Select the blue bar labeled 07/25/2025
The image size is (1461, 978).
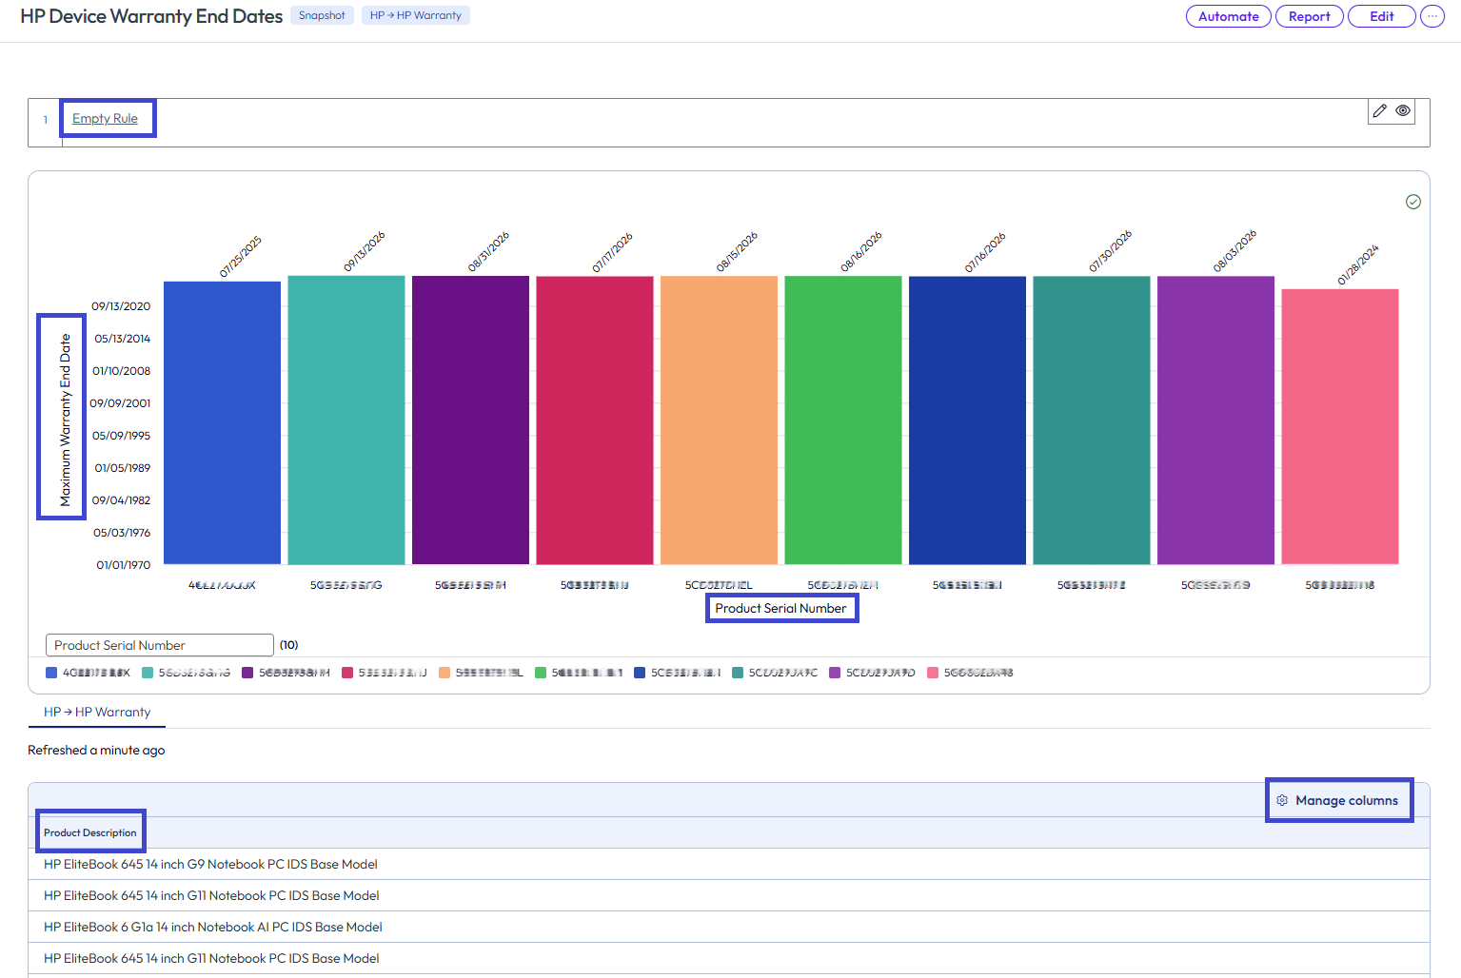222,422
